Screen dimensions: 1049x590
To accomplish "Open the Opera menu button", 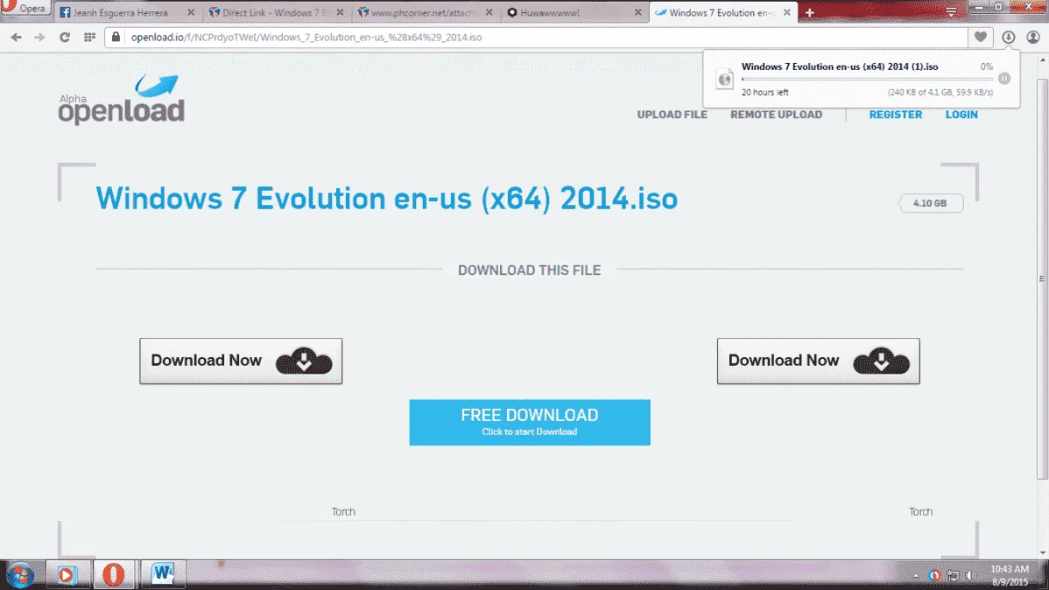I will 25,8.
